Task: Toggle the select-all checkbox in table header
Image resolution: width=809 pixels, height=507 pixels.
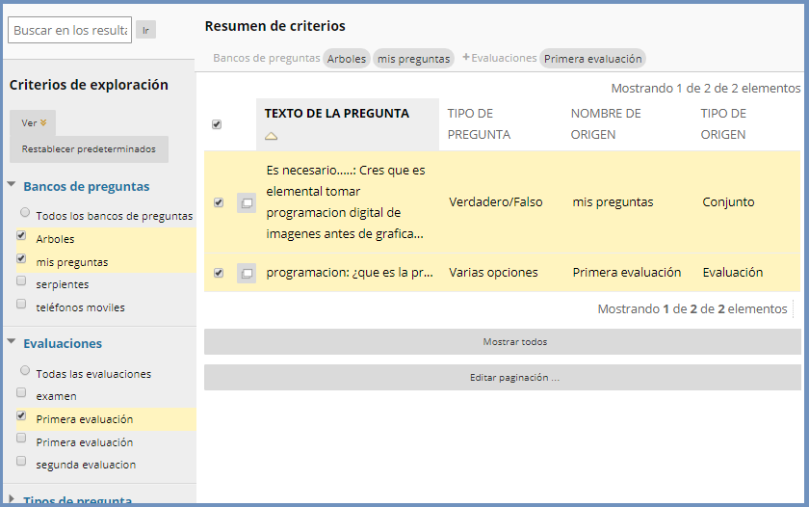Action: (x=217, y=124)
